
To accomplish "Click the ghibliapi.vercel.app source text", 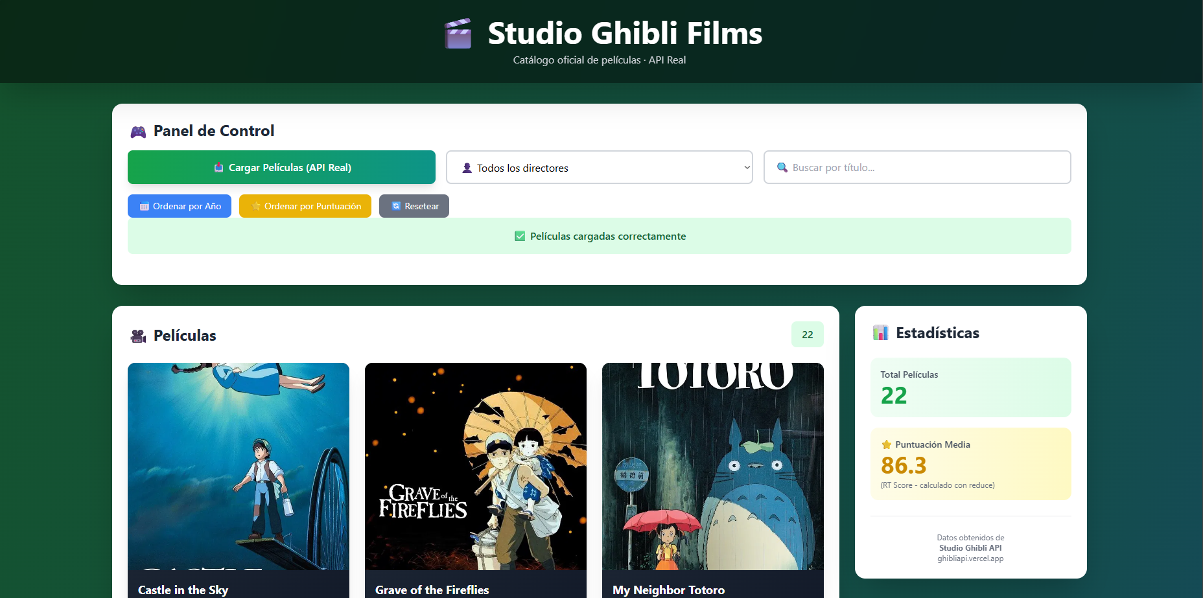I will (970, 558).
